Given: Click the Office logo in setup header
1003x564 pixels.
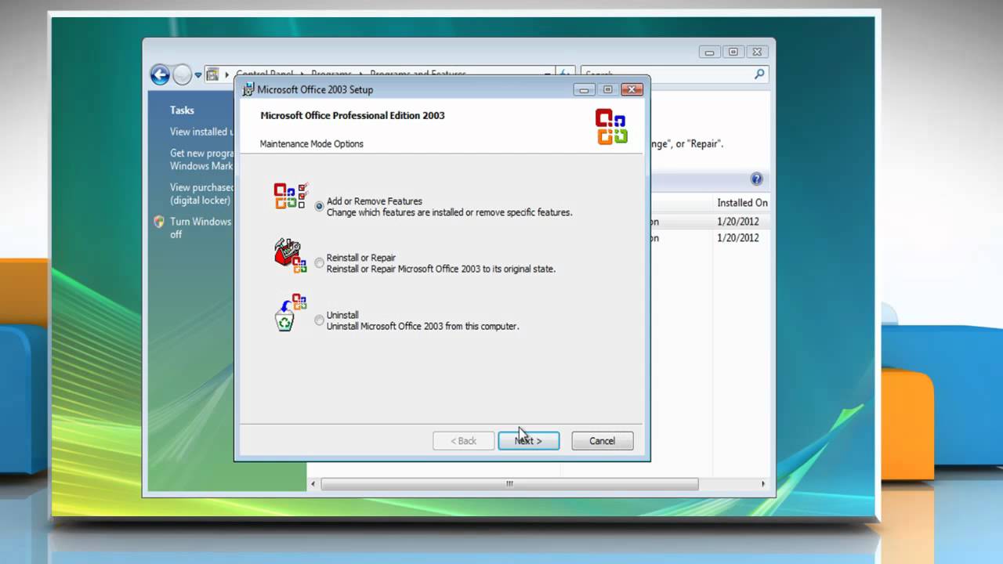Looking at the screenshot, I should (x=611, y=127).
